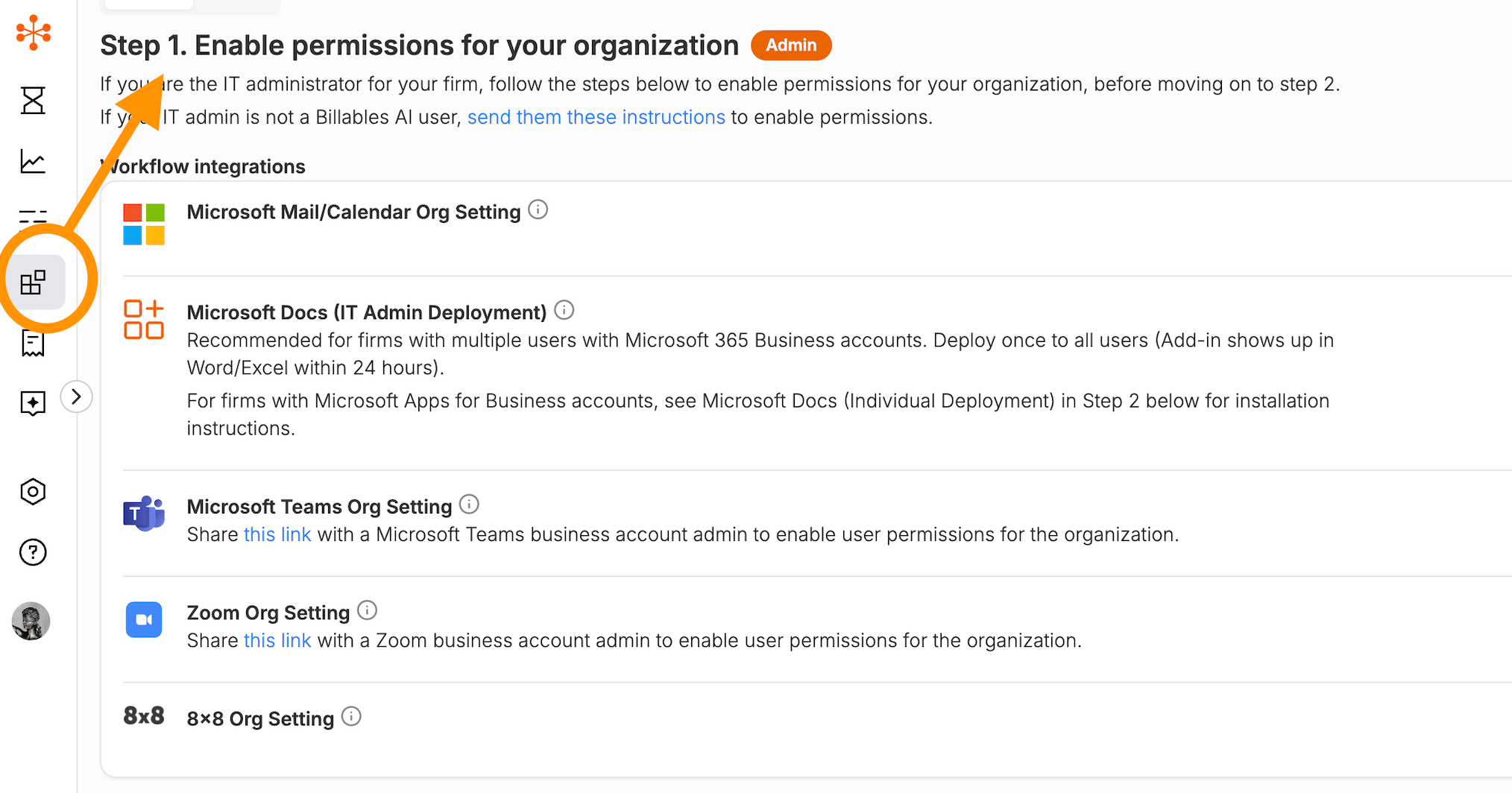Click info icon next to Microsoft Docs heading
This screenshot has width=1512, height=793.
(564, 310)
